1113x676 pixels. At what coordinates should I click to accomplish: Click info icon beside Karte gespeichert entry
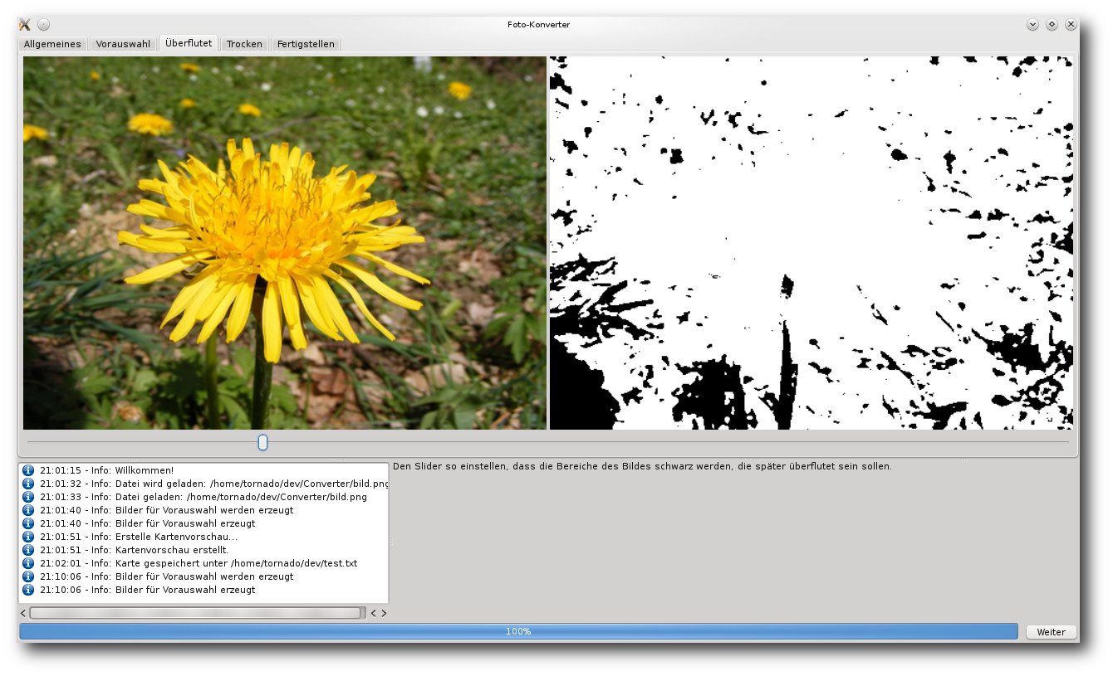(x=28, y=563)
